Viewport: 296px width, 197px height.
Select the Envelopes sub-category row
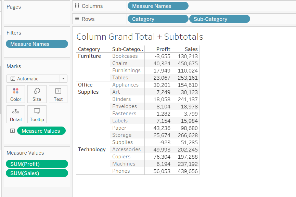125,106
